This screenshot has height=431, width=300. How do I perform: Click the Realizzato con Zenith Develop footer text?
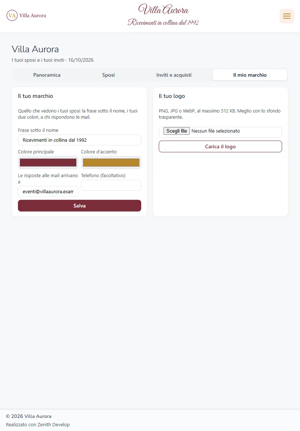(x=38, y=424)
